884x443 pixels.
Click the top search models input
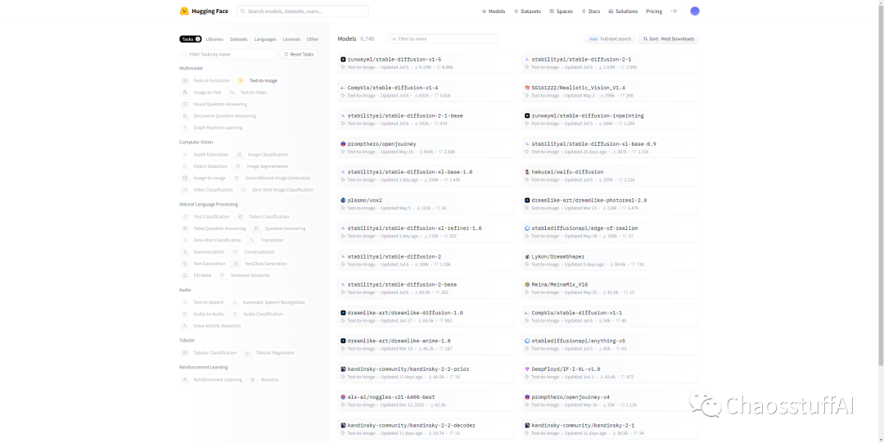pyautogui.click(x=303, y=11)
